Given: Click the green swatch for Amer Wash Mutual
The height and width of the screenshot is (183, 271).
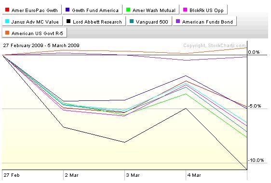Looking at the screenshot, I should coord(128,10).
